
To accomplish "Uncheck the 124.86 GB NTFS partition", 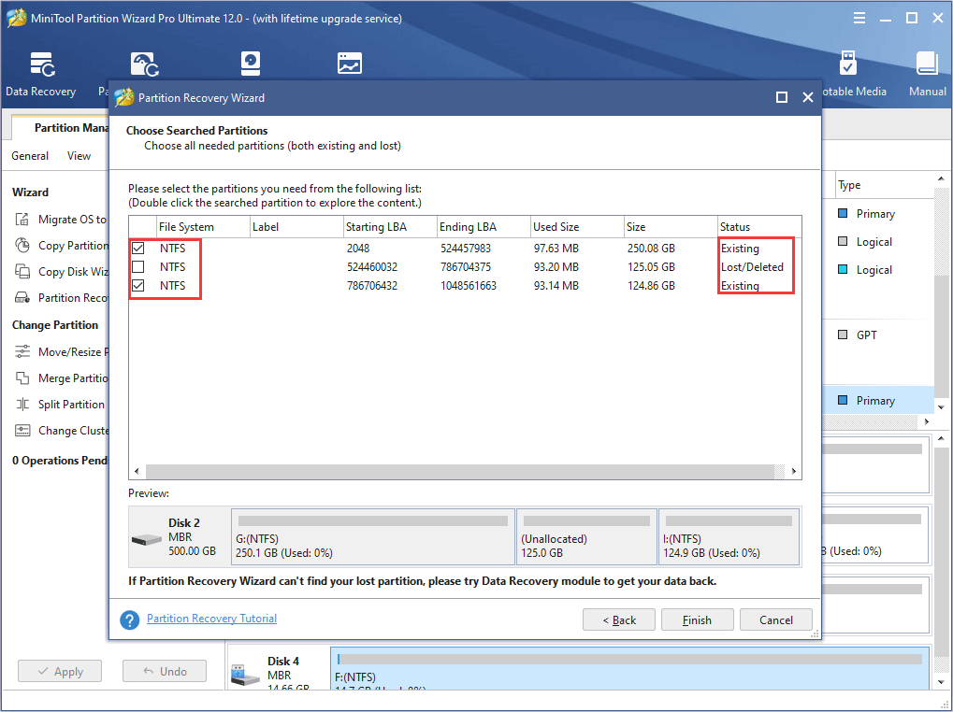I will 138,286.
